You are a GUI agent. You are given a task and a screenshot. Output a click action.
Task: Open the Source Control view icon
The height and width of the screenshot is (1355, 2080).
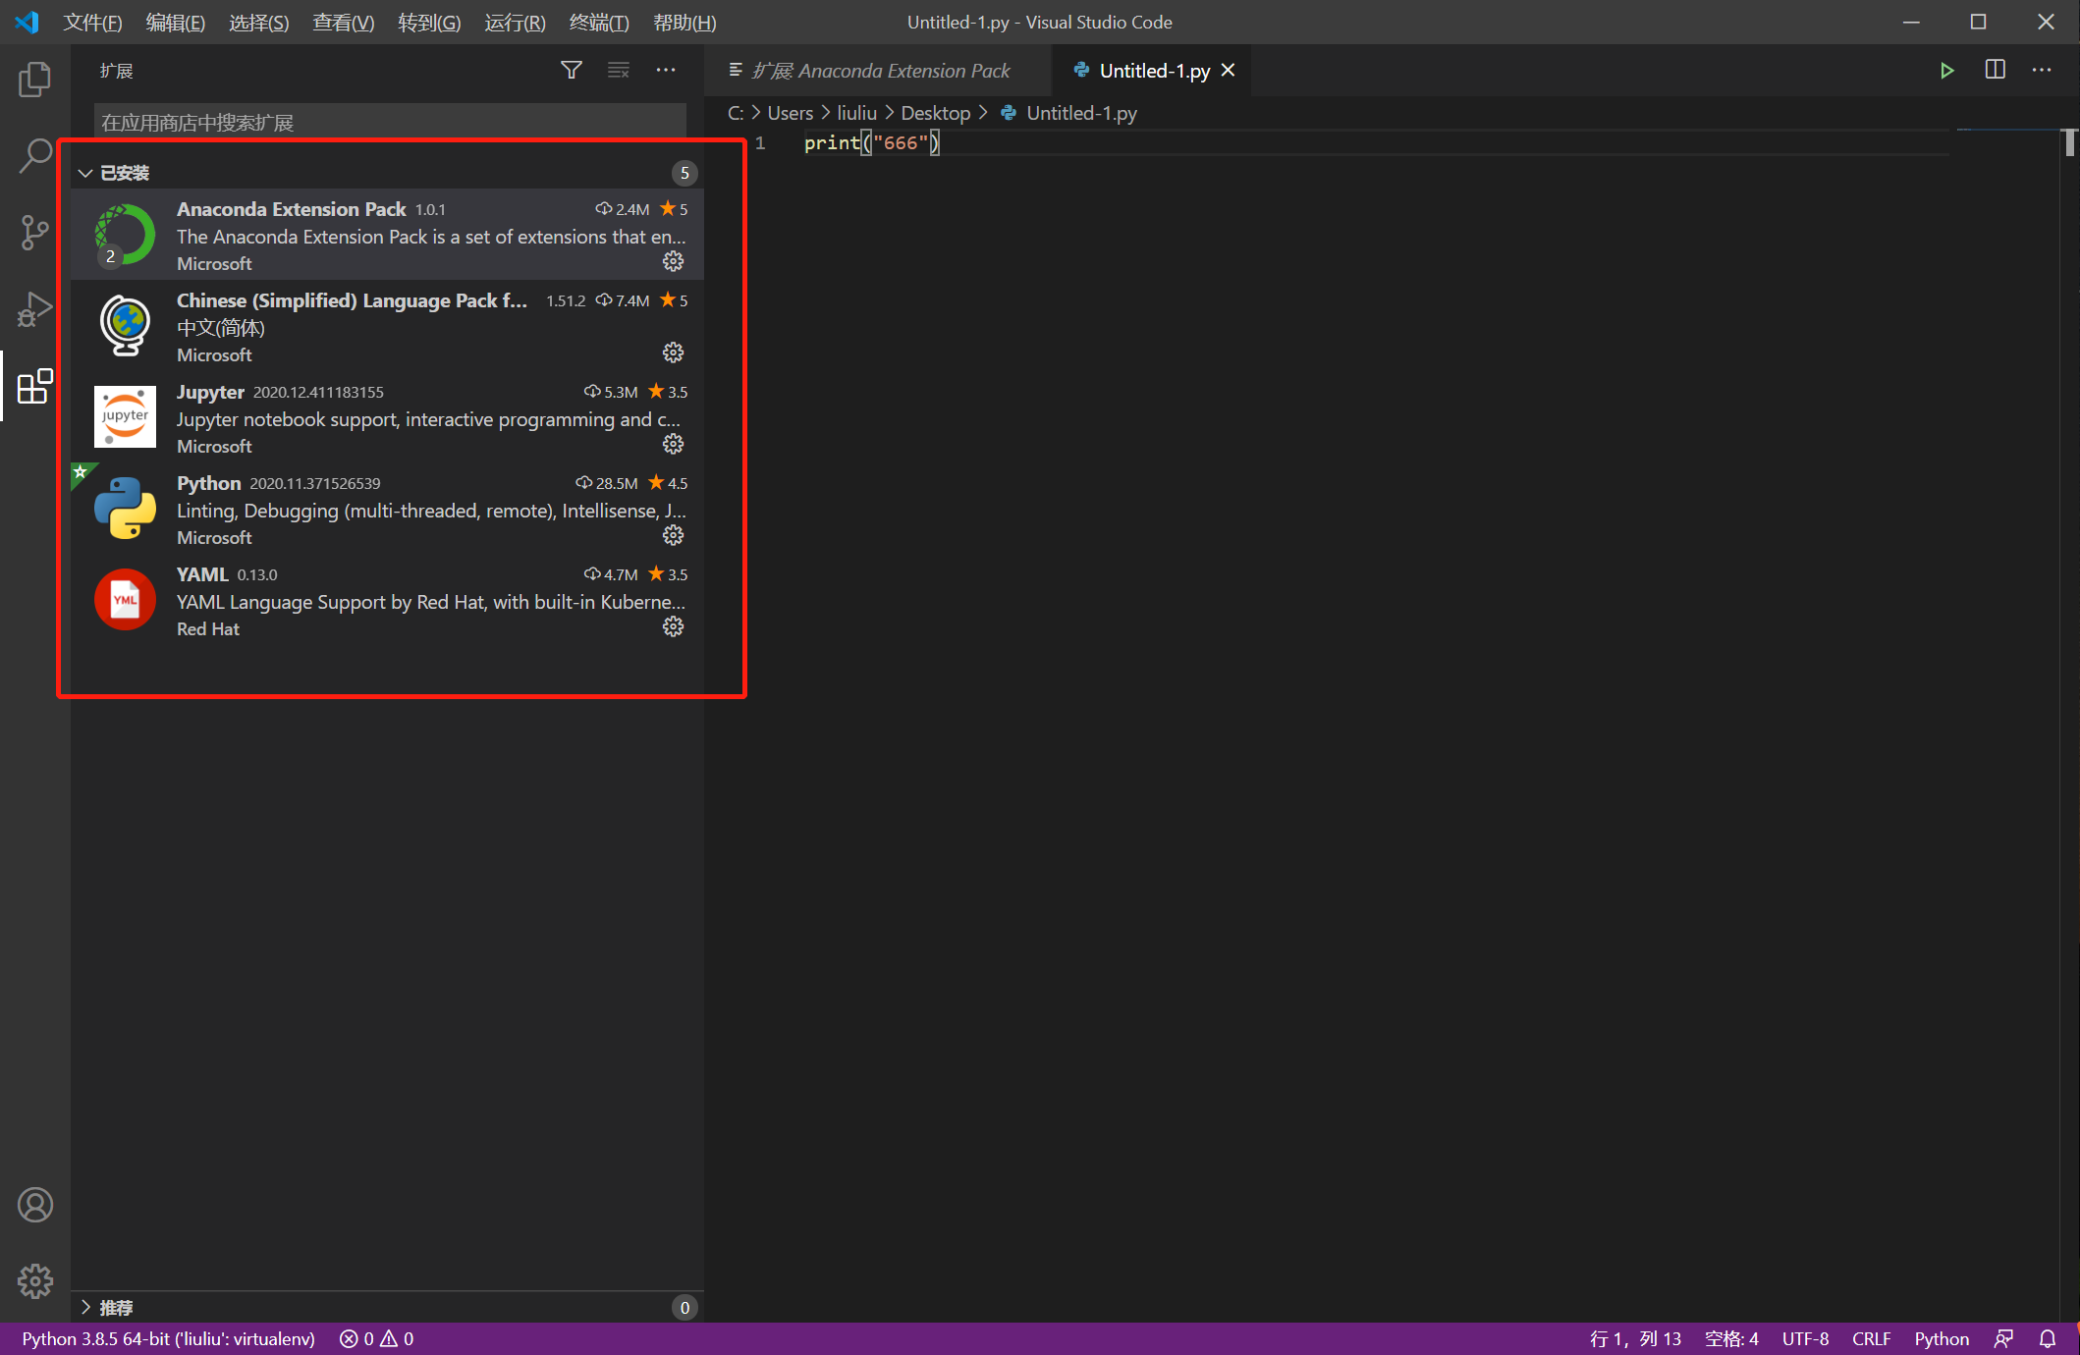click(34, 233)
